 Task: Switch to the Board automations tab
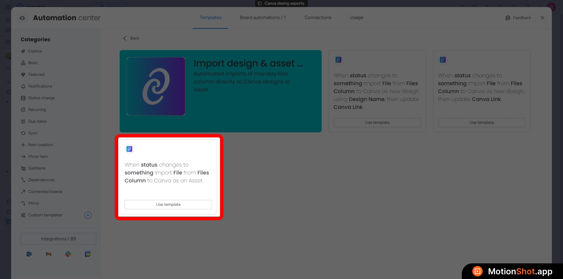263,17
